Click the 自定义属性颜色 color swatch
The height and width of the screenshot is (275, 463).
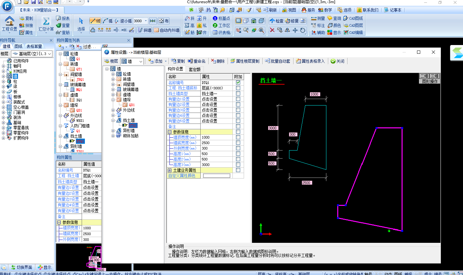point(216,176)
